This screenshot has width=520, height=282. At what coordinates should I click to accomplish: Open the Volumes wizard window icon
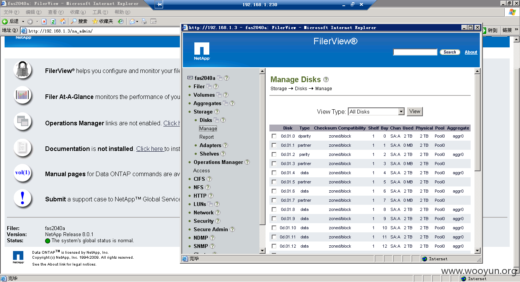(x=219, y=95)
